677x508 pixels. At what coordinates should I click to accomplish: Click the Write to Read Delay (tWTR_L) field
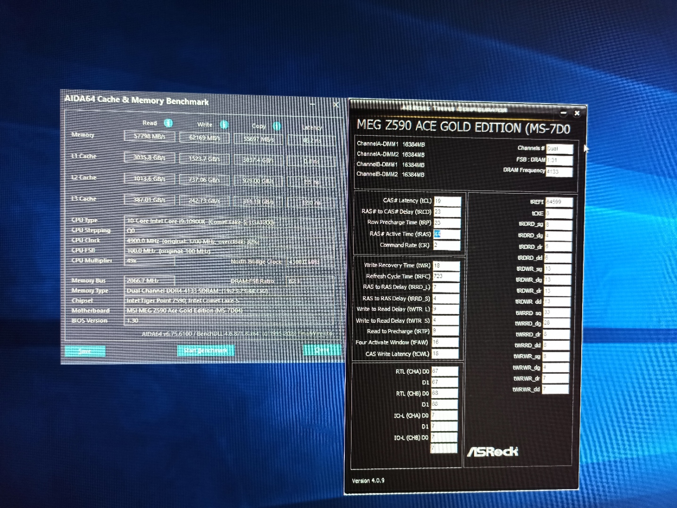tap(446, 310)
